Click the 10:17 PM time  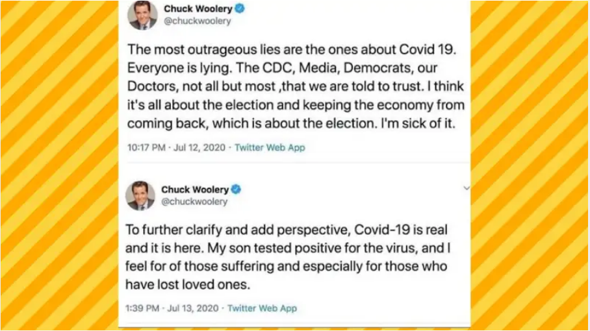[x=147, y=147]
